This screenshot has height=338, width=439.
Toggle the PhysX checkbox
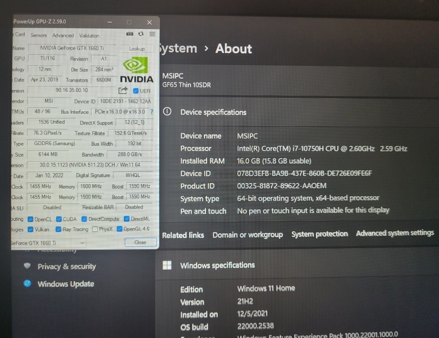pyautogui.click(x=95, y=229)
